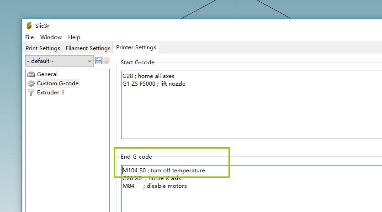Select Custom G-code in the settings tree

58,83
